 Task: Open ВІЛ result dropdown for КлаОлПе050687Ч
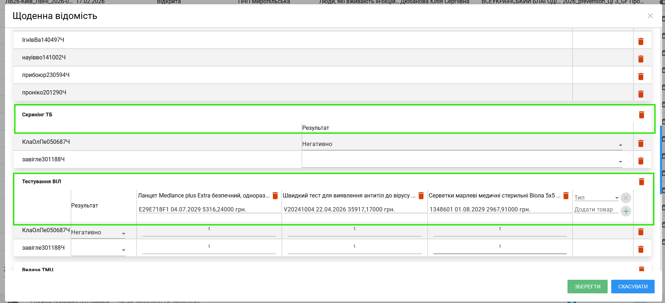[x=98, y=233]
